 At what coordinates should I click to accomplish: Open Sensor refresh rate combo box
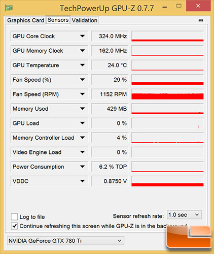(x=184, y=215)
